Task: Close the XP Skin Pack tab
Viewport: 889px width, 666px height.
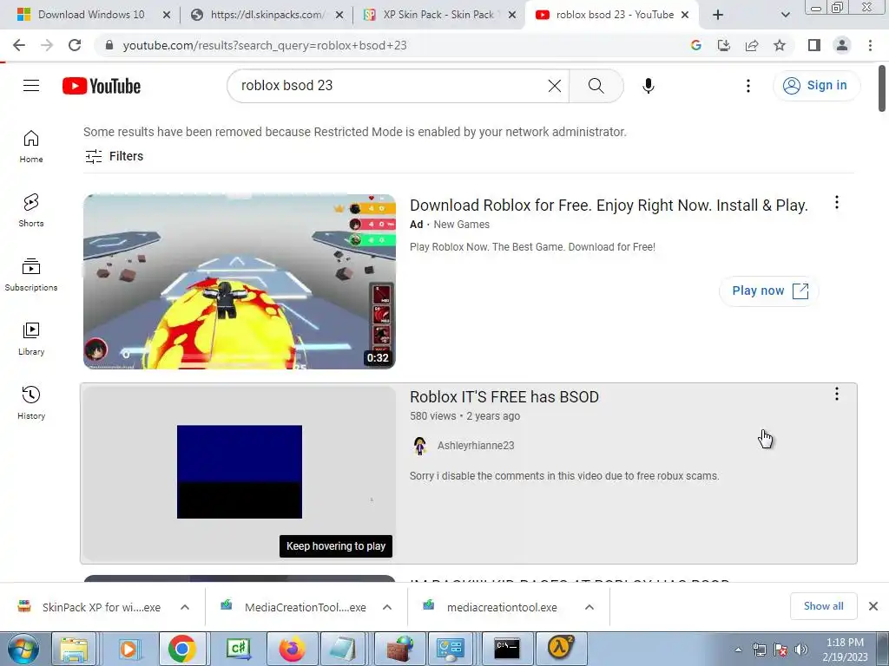Action: coord(512,15)
